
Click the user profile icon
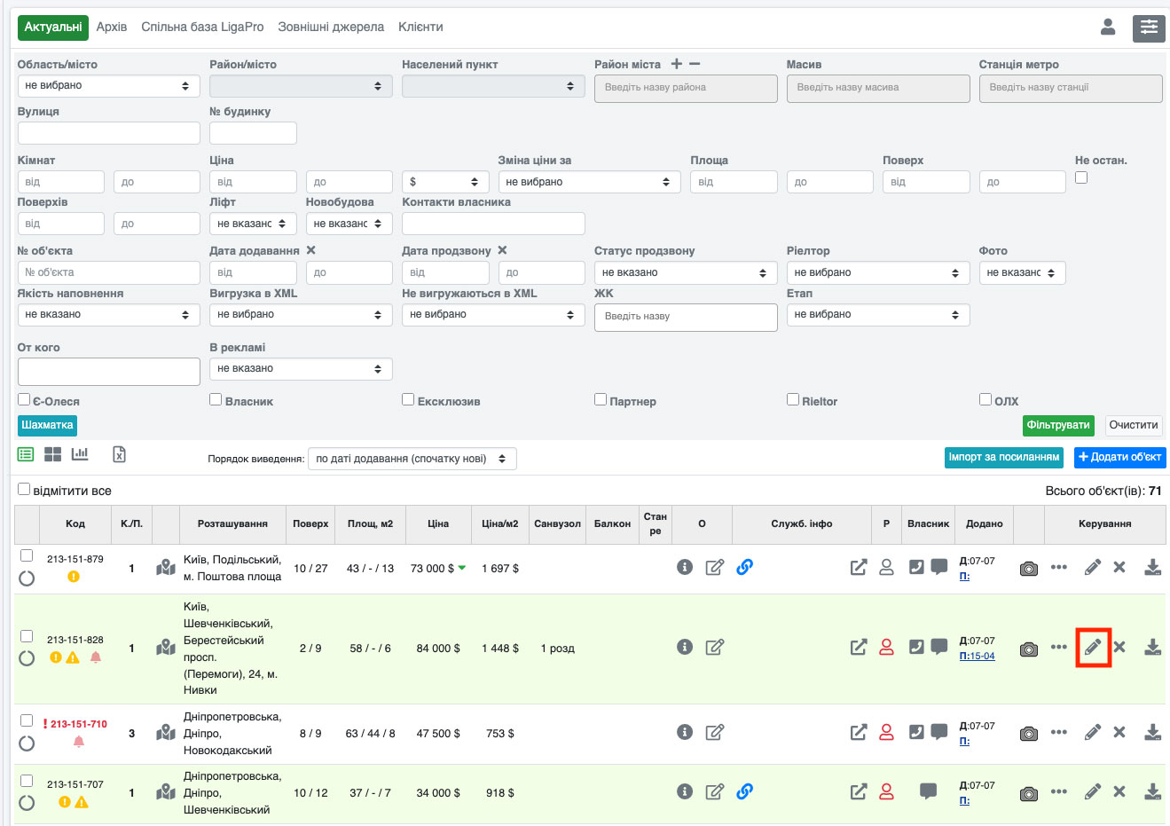(1108, 28)
